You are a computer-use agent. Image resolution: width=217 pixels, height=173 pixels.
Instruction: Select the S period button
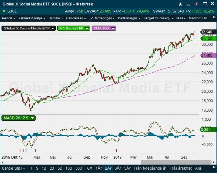tap(37, 168)
